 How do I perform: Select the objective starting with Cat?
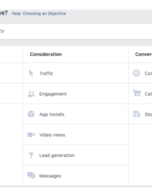point(140,94)
